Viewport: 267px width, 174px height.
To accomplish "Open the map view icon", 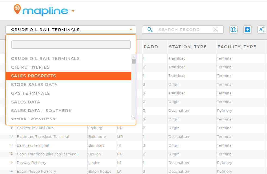I will 233,30.
